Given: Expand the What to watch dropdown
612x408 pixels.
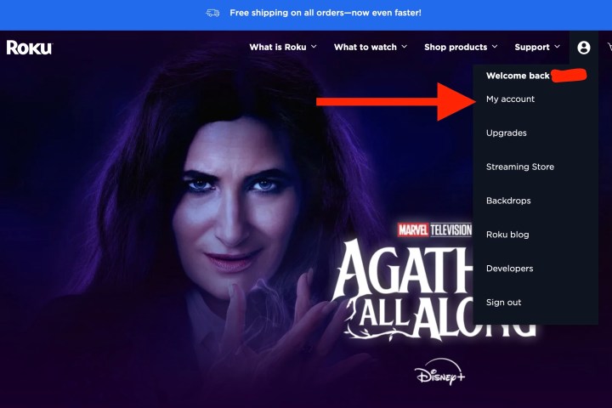Looking at the screenshot, I should click(371, 48).
